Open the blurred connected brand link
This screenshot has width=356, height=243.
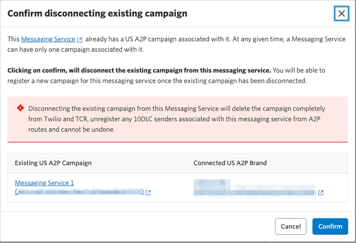click(x=255, y=187)
